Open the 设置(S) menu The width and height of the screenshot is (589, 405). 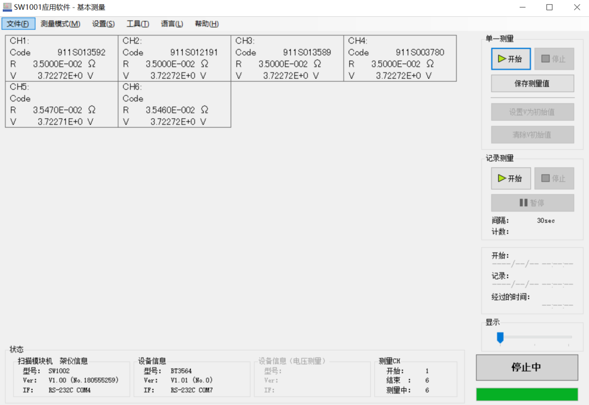coord(103,24)
